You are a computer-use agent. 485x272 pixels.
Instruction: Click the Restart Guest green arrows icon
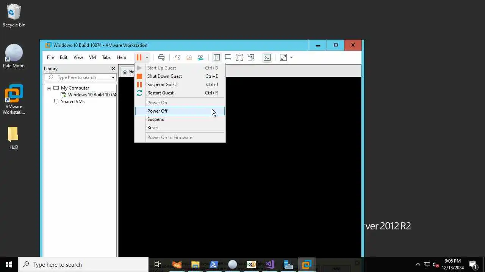pos(139,93)
